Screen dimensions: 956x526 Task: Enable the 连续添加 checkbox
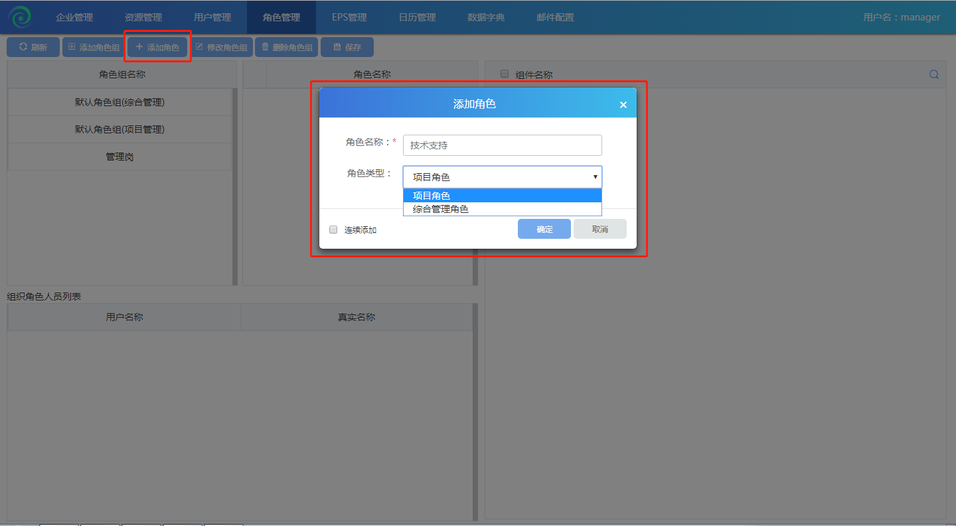[333, 230]
